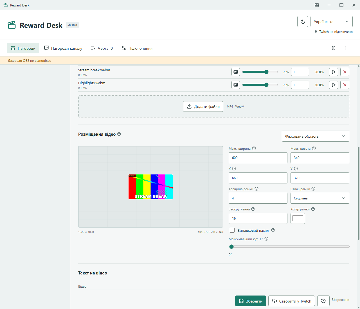Open the Нагороди каналу tab
Screen dimensions: 360x309
[x=63, y=48]
